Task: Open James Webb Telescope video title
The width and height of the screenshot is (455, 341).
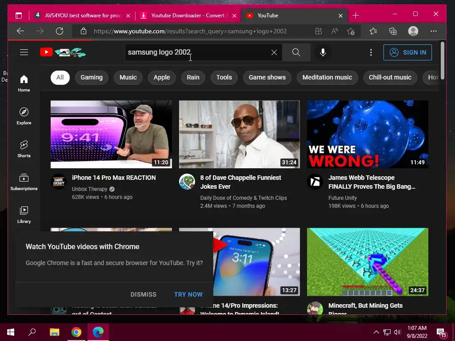Action: point(372,182)
